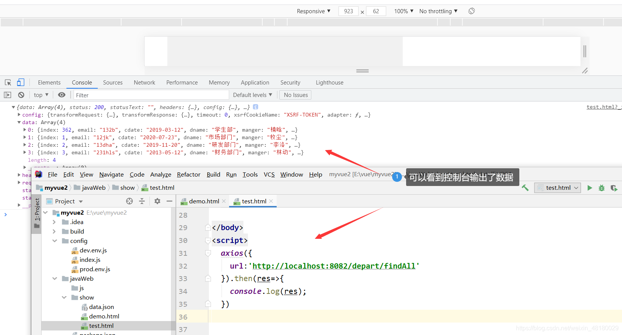Collapse the data Array(4) entry

click(x=19, y=122)
